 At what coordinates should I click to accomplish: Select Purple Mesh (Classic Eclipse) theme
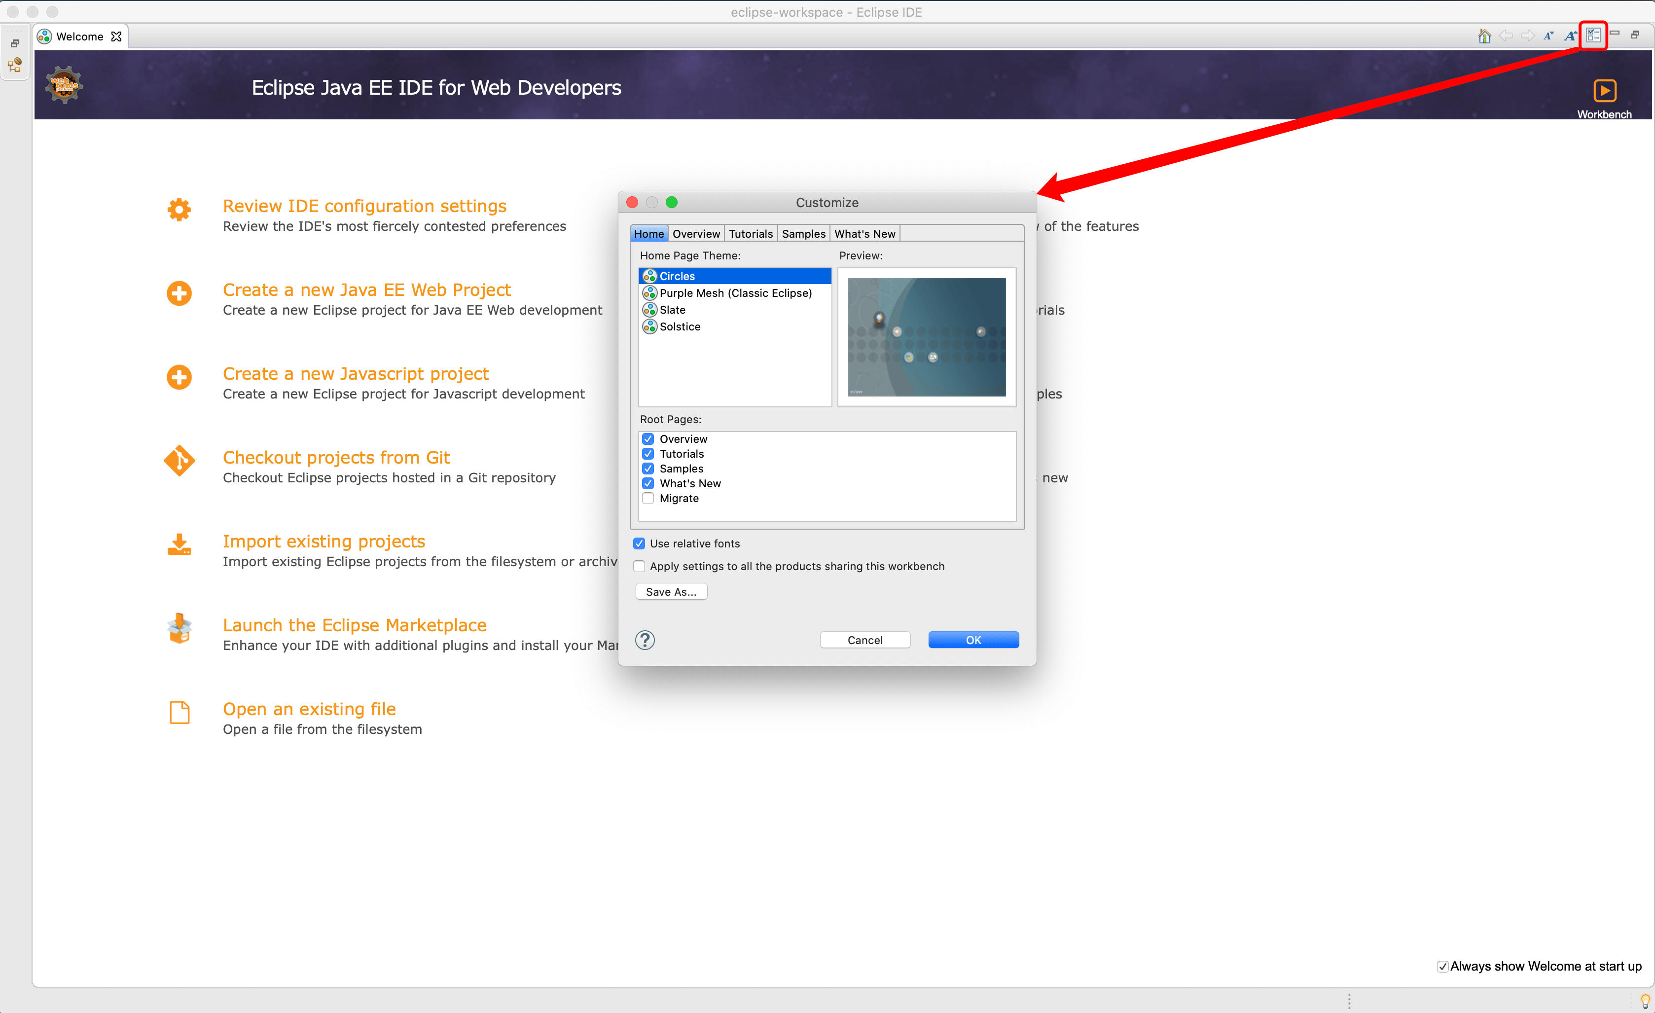[x=735, y=293]
